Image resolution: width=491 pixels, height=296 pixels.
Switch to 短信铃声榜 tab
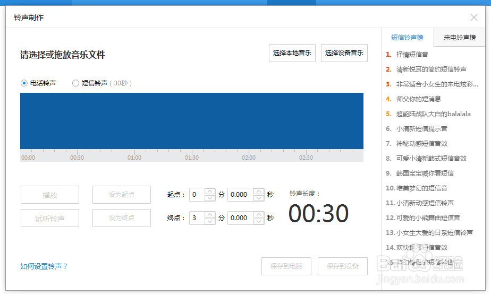click(407, 38)
